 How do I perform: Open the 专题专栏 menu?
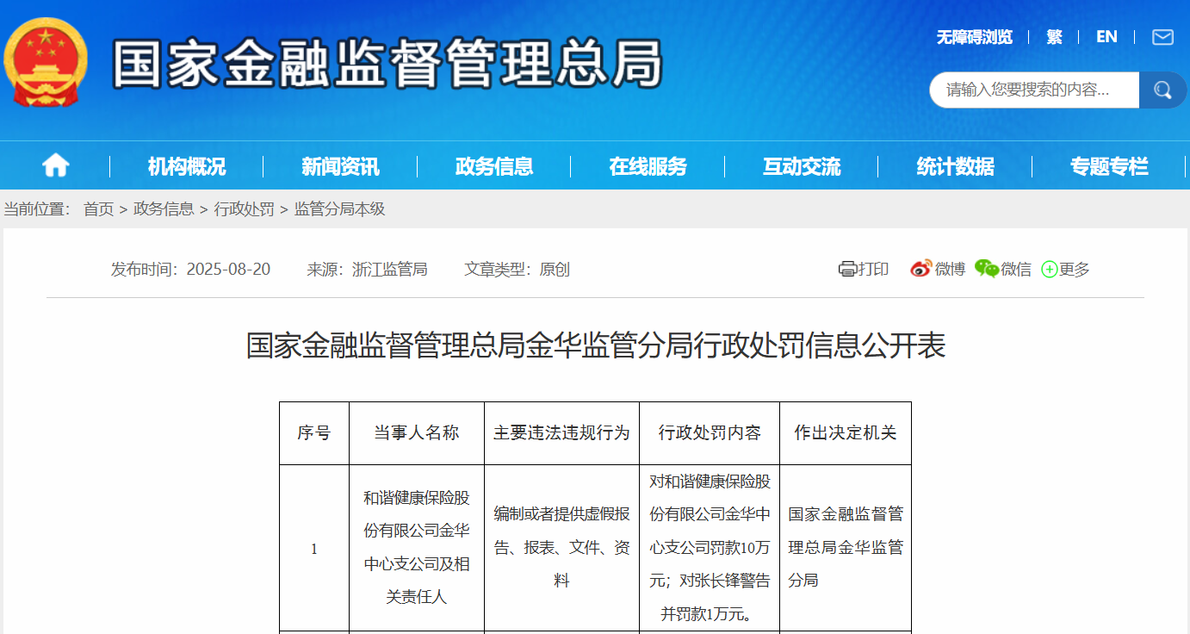point(1109,166)
